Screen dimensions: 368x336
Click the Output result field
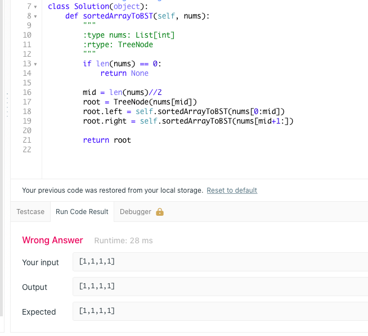click(220, 287)
